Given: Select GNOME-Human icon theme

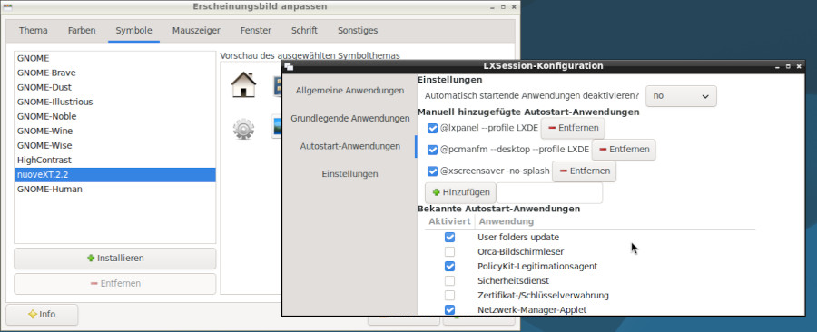Looking at the screenshot, I should pyautogui.click(x=115, y=190).
